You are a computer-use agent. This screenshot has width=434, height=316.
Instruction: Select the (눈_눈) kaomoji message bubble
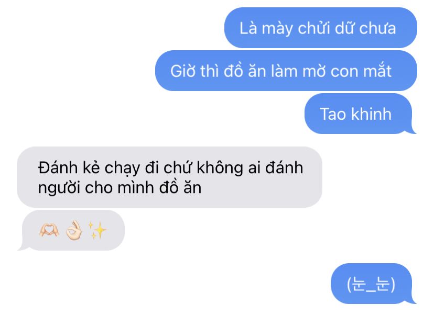pos(373,284)
